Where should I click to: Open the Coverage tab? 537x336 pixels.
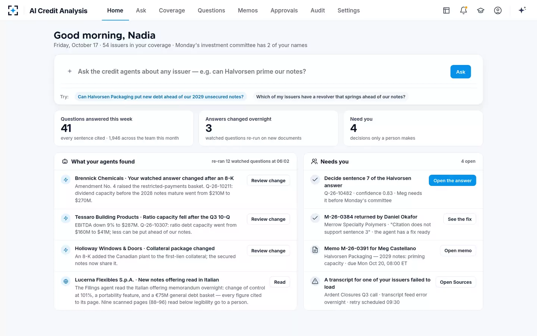tap(172, 10)
